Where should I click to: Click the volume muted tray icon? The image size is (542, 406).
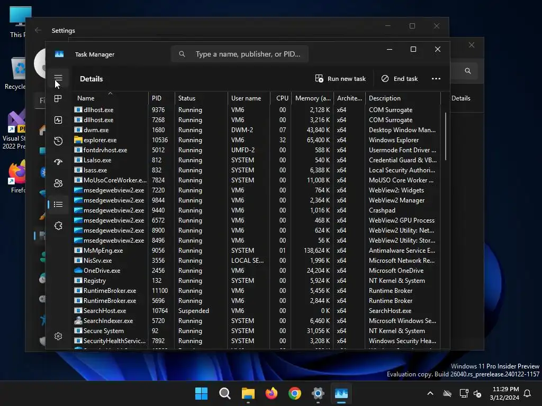point(478,393)
